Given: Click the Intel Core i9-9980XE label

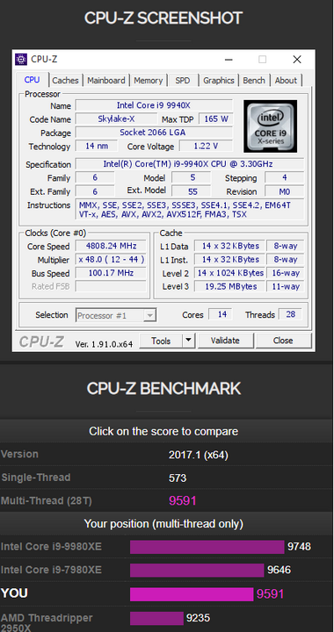Looking at the screenshot, I should tap(51, 547).
